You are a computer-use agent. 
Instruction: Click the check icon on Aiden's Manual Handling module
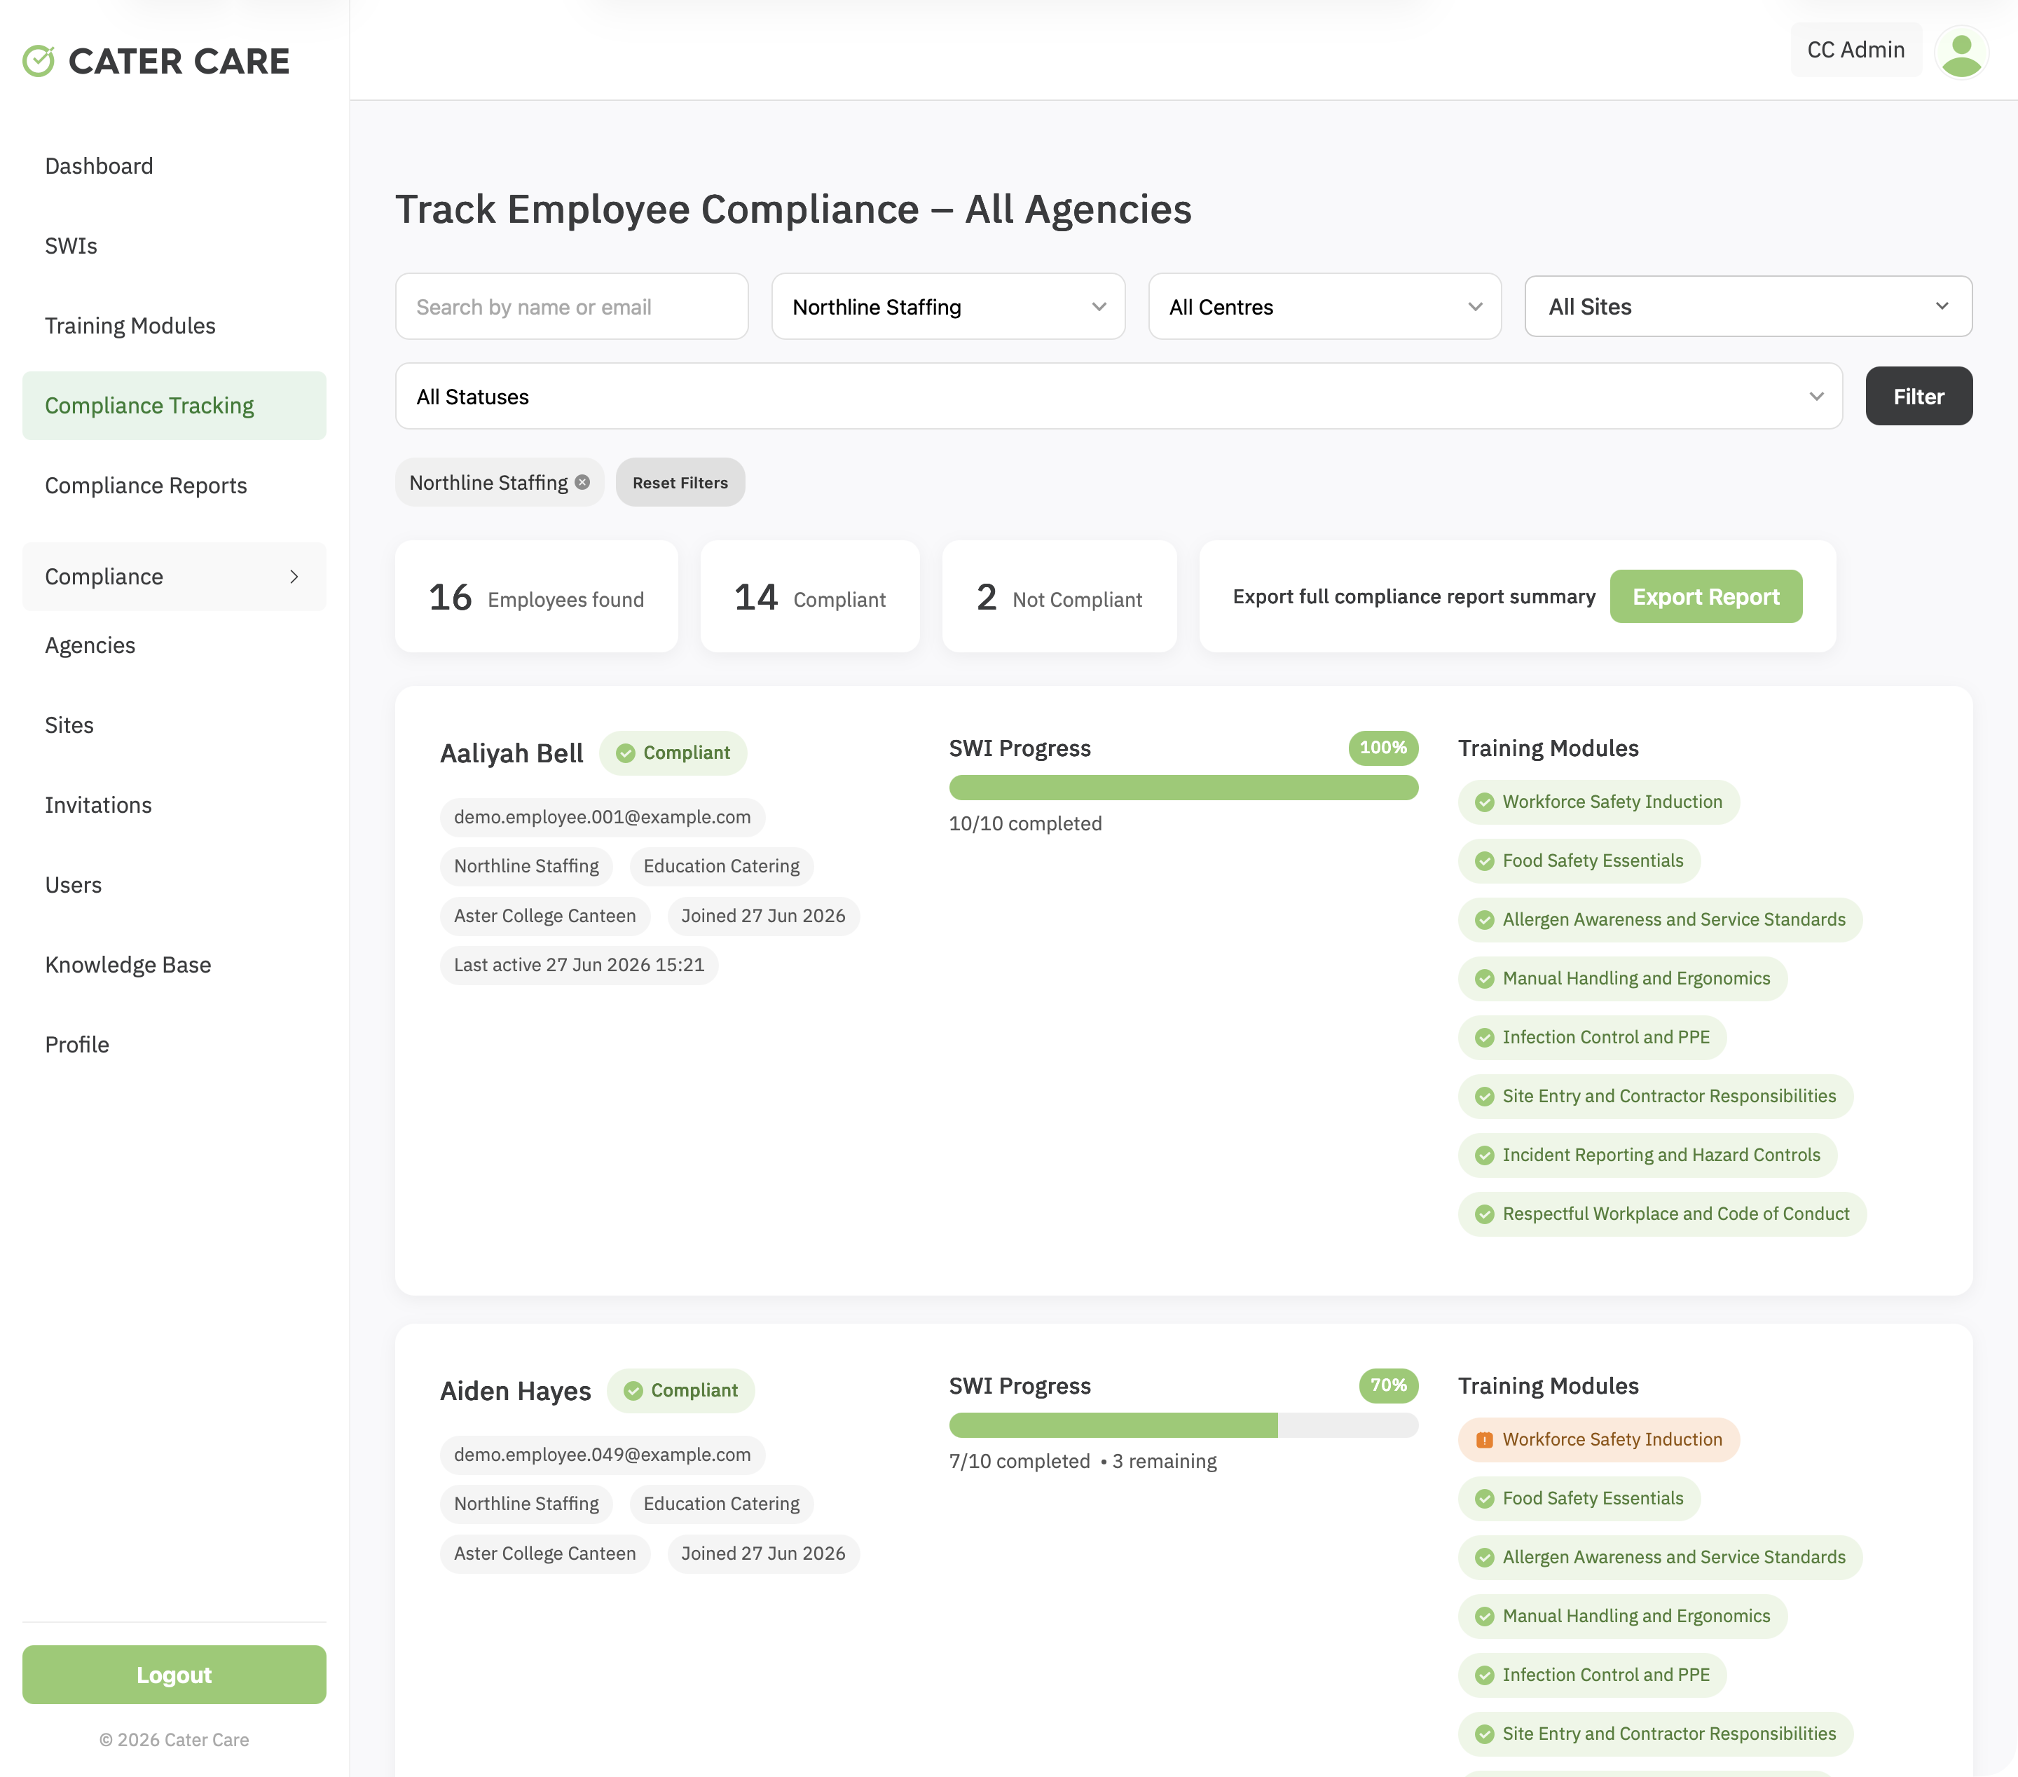click(1484, 1617)
